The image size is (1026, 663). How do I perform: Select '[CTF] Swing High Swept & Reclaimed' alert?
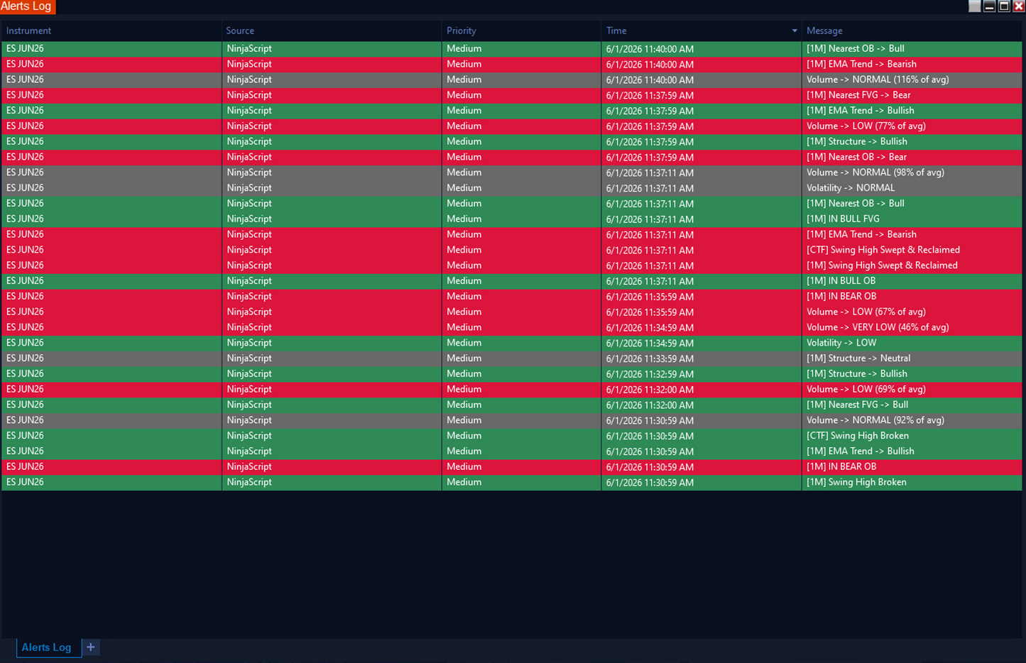[512, 250]
